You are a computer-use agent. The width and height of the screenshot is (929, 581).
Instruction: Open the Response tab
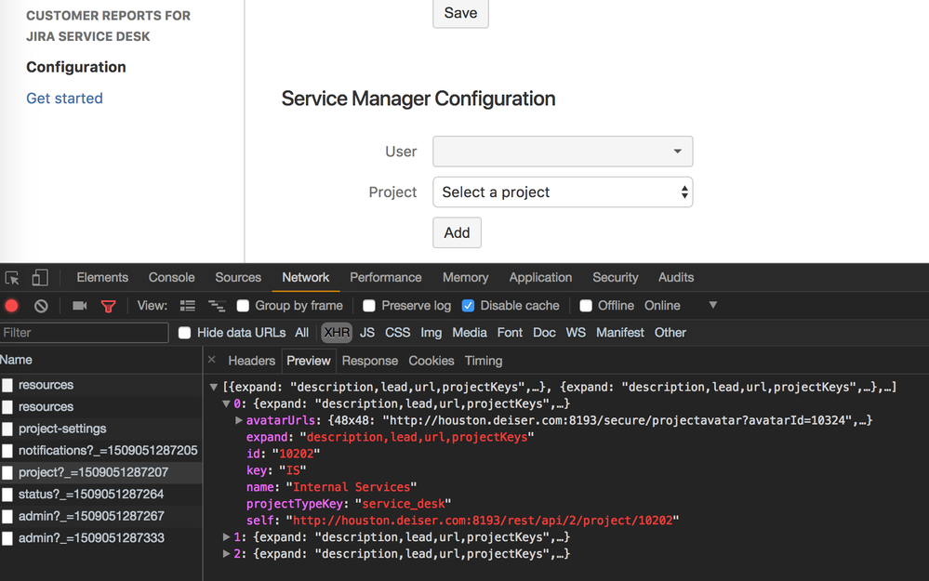(x=369, y=361)
